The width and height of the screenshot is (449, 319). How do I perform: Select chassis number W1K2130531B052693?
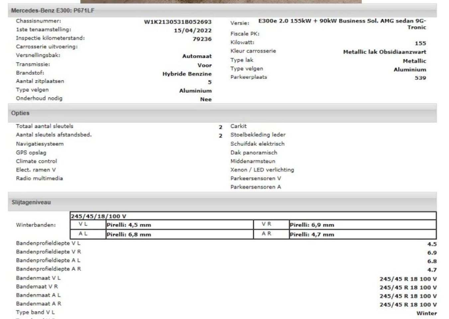177,22
